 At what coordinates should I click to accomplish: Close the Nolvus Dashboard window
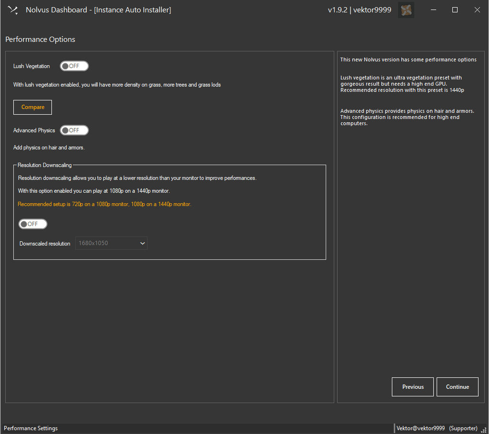[477, 10]
